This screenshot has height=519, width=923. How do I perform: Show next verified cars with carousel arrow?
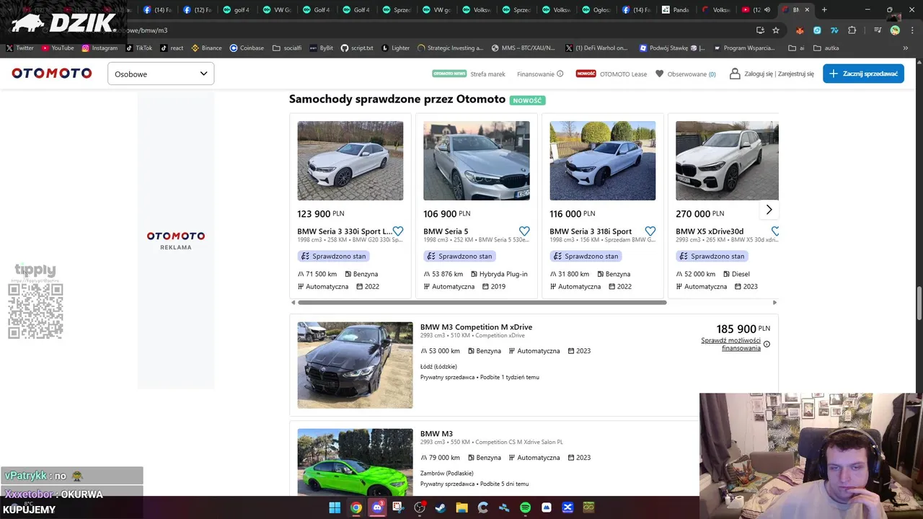(769, 210)
